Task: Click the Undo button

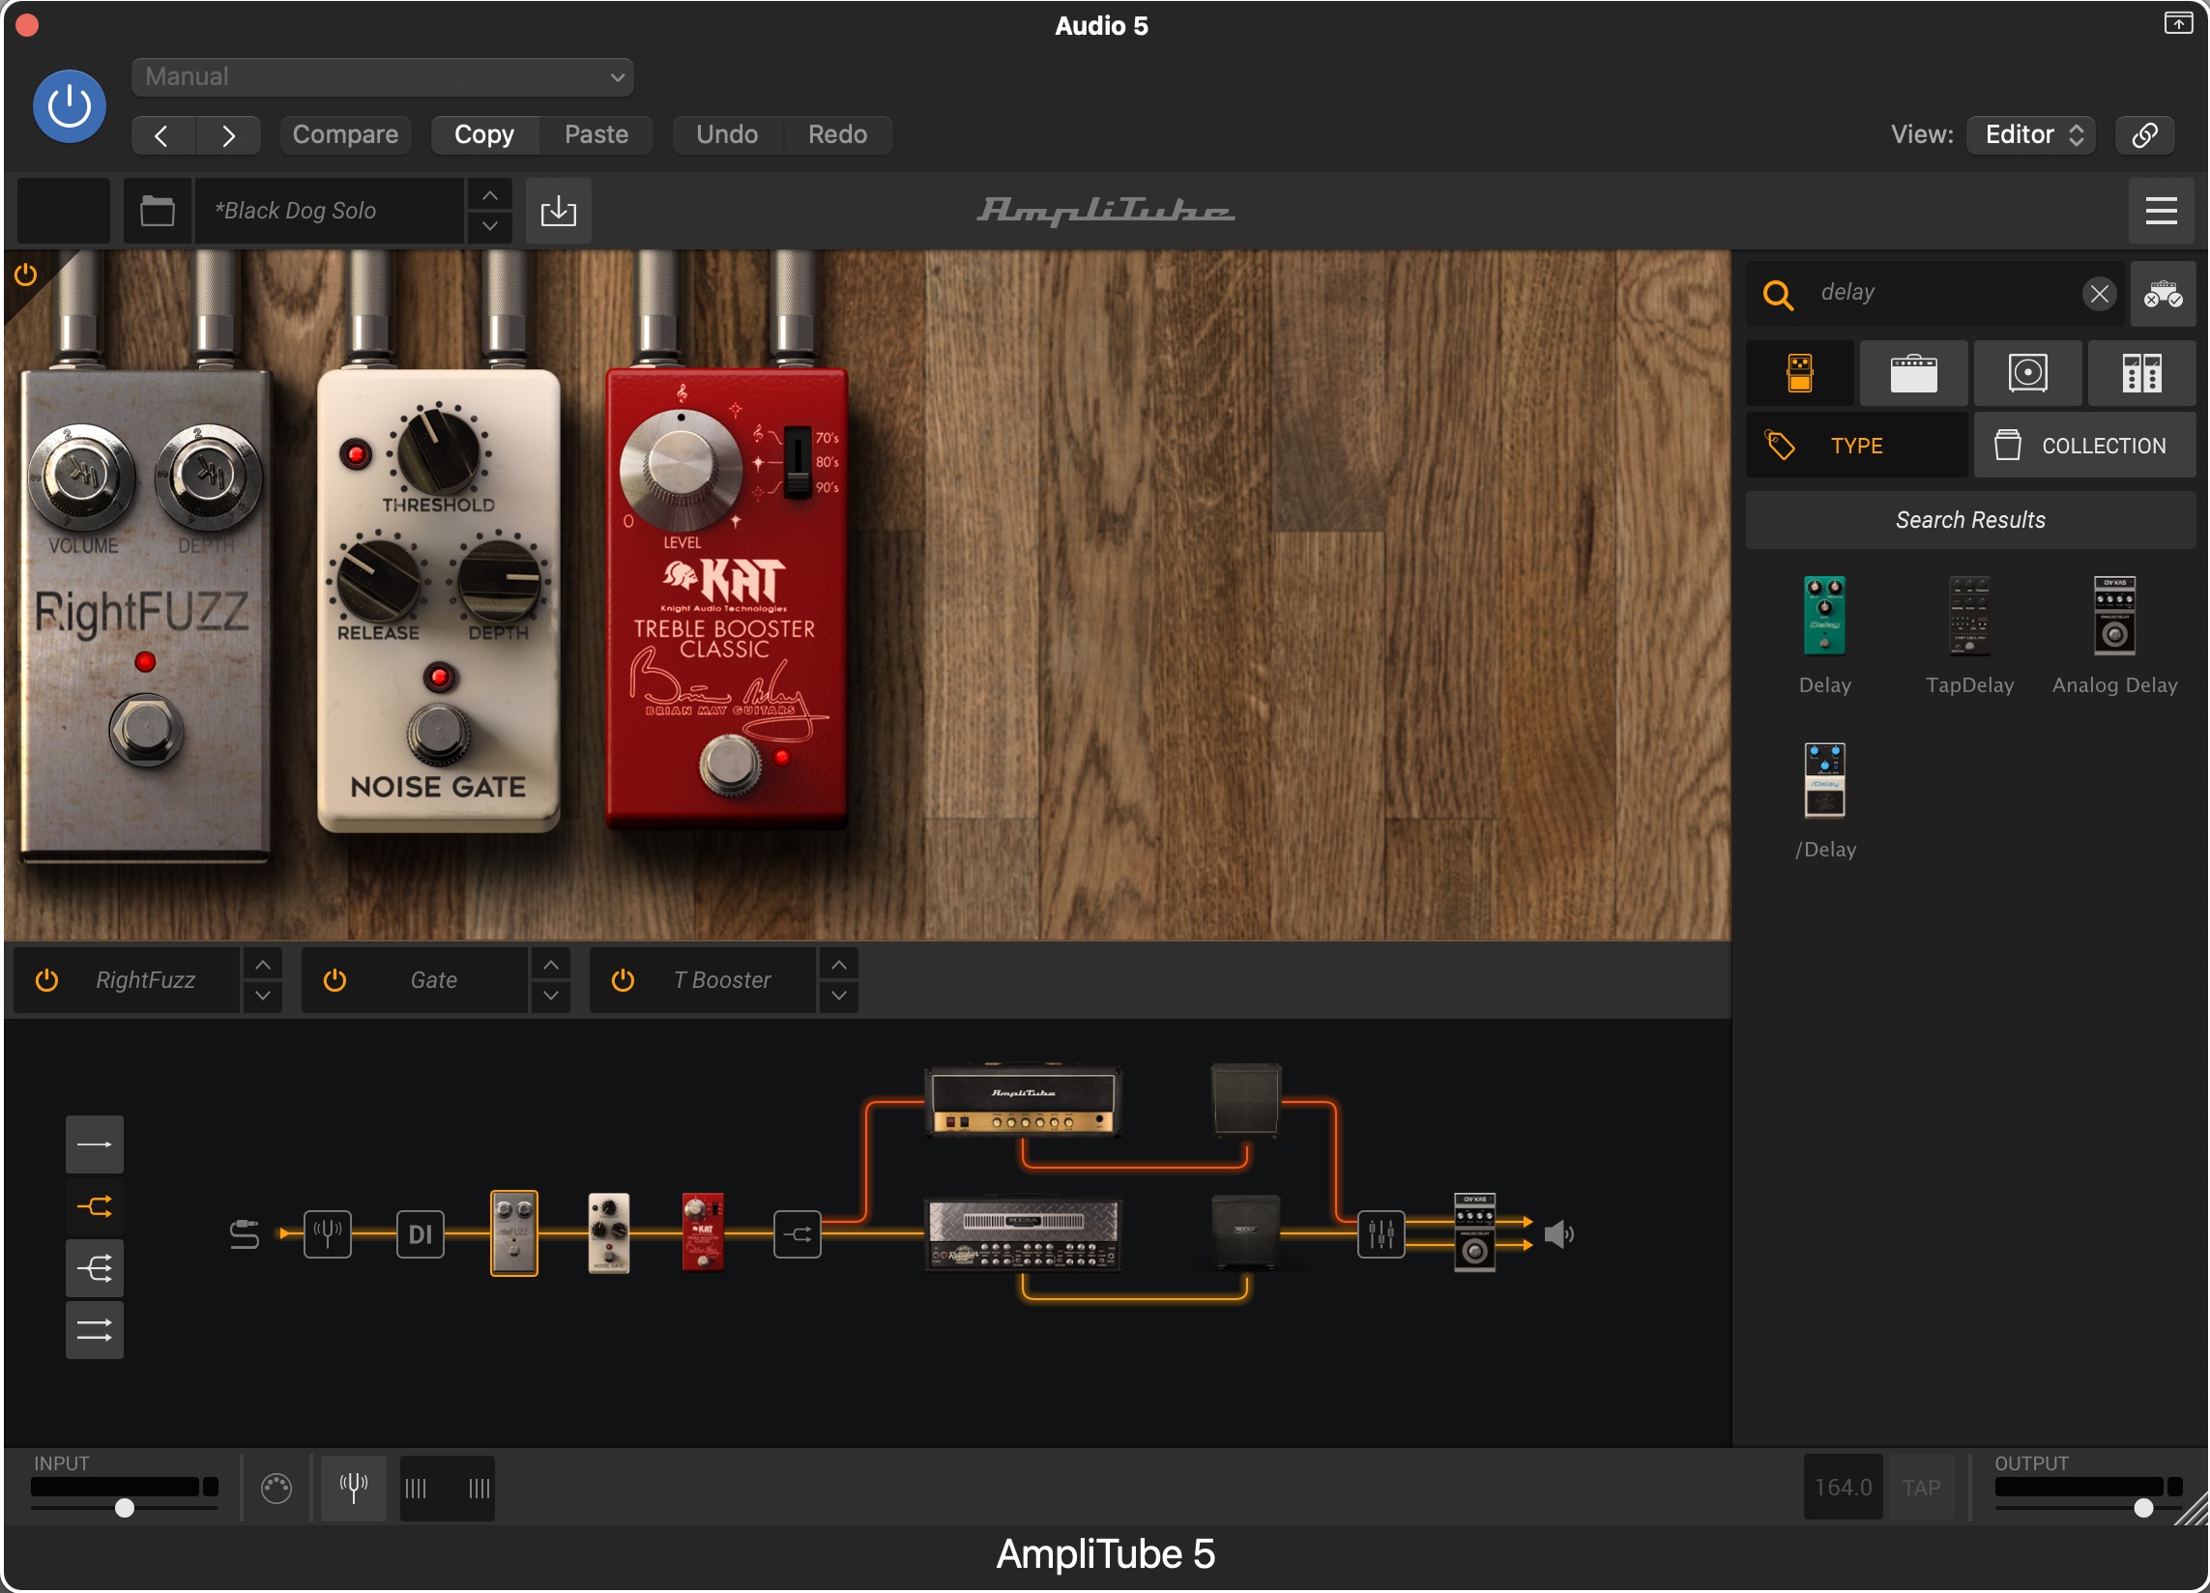Action: [x=727, y=134]
